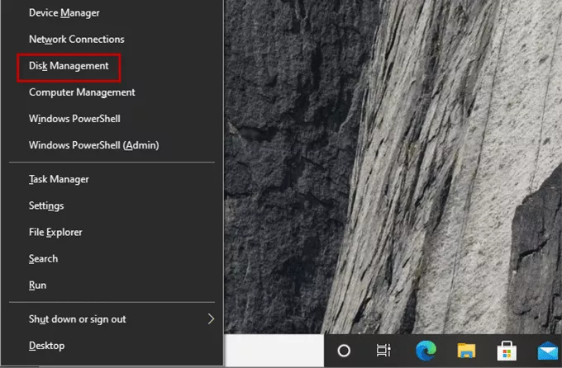
Task: Select Desktop at the menu bottom
Action: click(46, 345)
